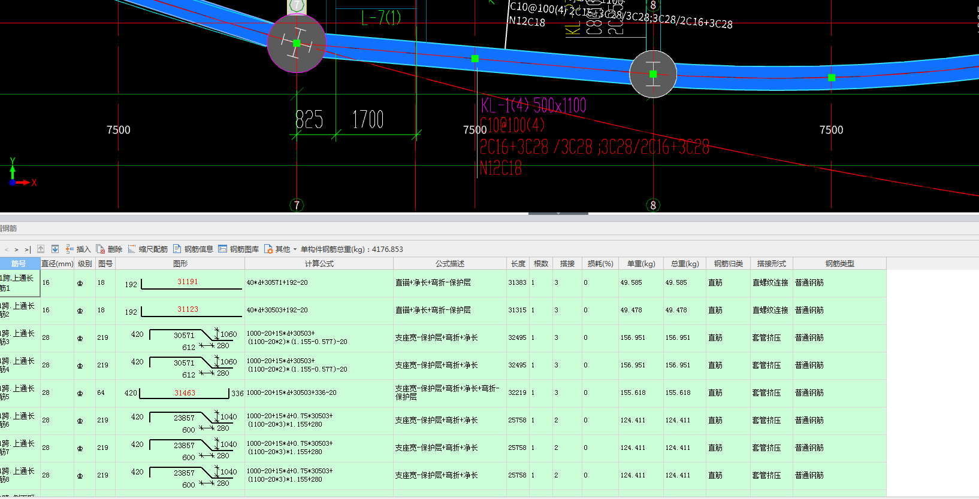Select rightmost green grip on blue beam
Screen dimensions: 979x499
pos(832,78)
